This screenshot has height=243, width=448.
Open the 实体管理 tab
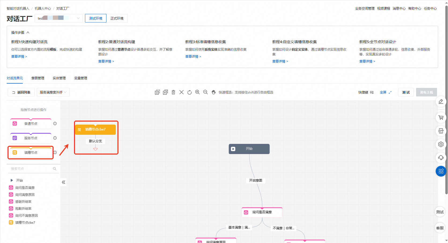click(59, 78)
